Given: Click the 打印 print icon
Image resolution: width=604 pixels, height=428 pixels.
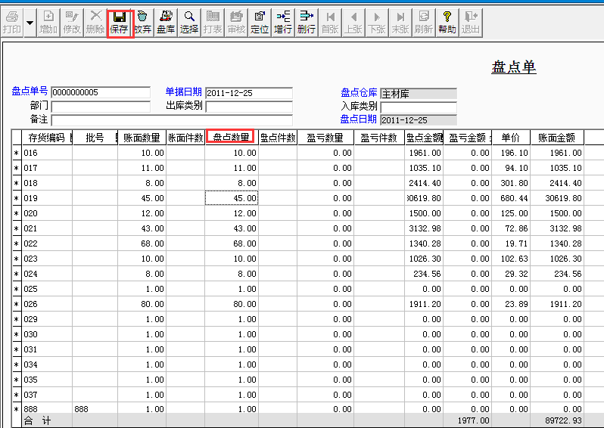Looking at the screenshot, I should 11,23.
